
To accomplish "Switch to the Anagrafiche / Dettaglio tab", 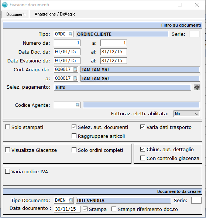I will (x=55, y=14).
